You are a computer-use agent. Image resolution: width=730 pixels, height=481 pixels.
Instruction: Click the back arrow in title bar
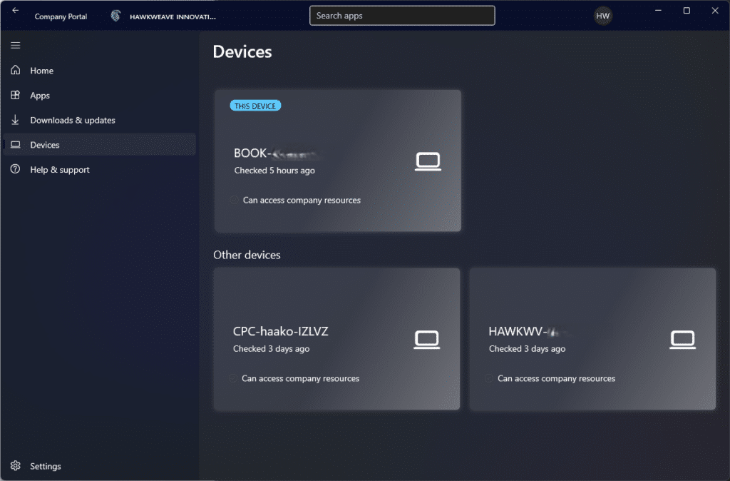tap(16, 11)
